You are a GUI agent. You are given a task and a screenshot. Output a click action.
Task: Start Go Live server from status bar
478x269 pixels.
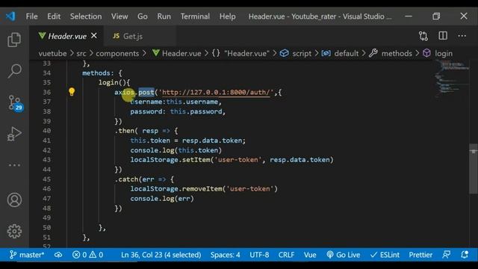[x=344, y=255]
